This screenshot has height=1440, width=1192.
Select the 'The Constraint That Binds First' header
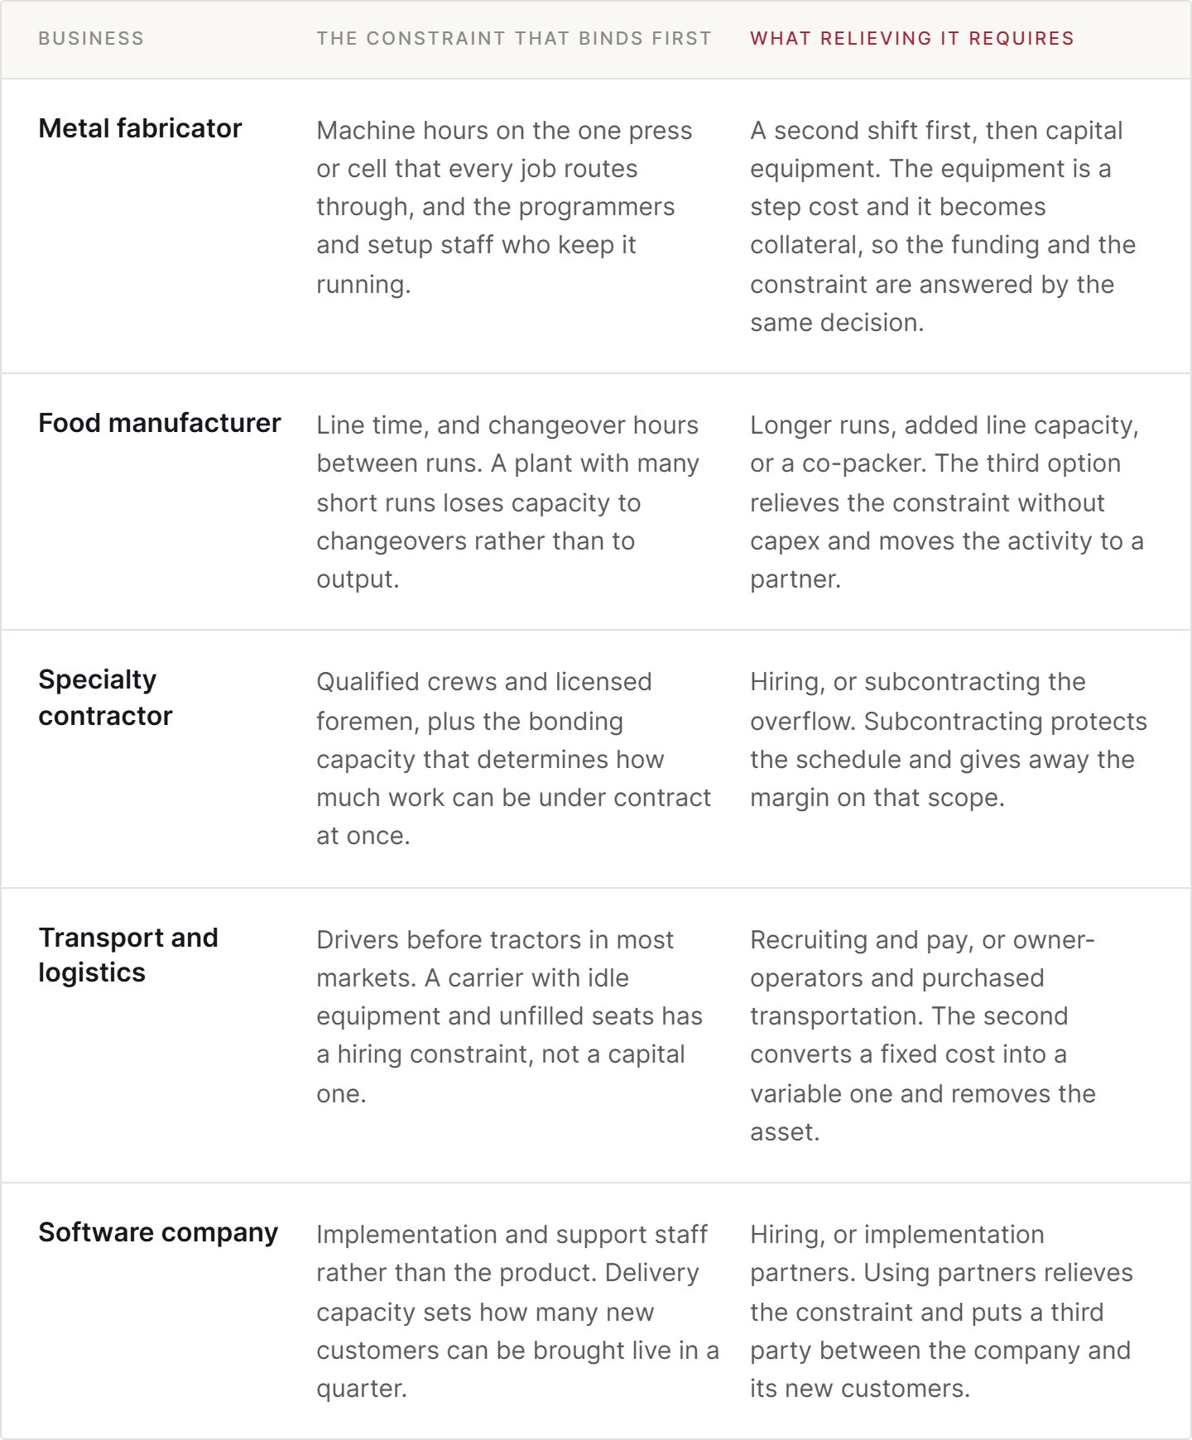514,39
